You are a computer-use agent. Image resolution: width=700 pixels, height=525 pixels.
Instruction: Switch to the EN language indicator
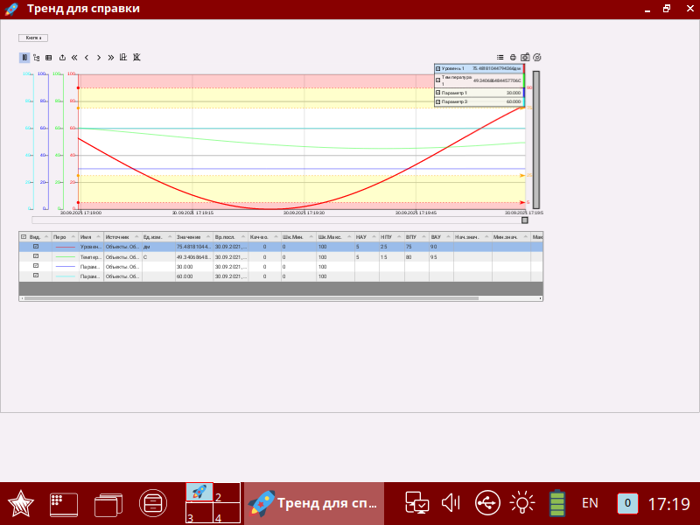[590, 503]
